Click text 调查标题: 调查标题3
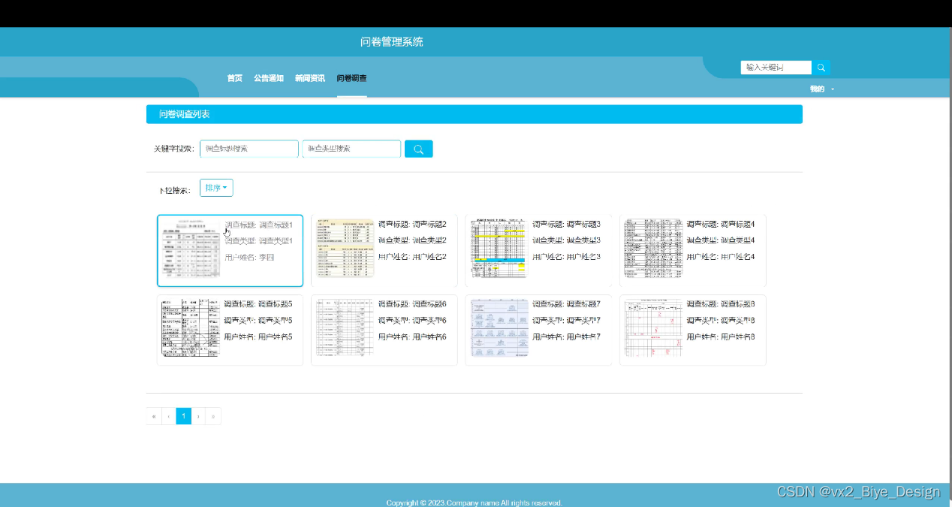 (x=567, y=224)
